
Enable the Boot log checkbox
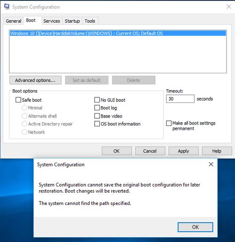tap(97, 108)
